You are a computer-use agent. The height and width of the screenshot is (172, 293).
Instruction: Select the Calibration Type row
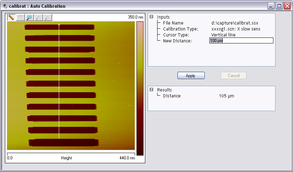(180, 29)
